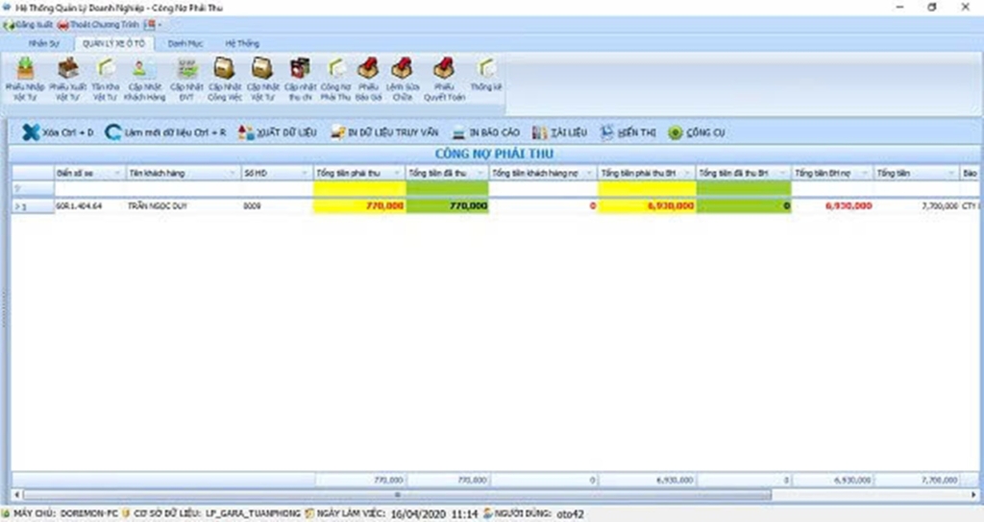Switch to the Danh Mục tab
The width and height of the screenshot is (984, 522).
[x=185, y=43]
